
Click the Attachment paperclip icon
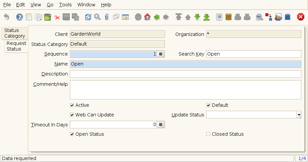point(107,17)
